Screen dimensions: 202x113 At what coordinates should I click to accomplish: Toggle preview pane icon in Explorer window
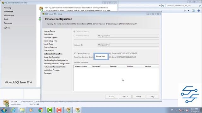coord(193,11)
